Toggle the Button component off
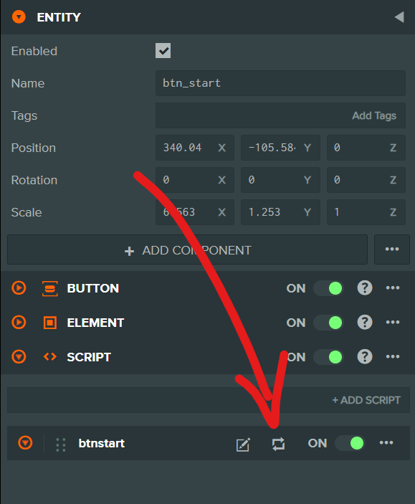The width and height of the screenshot is (415, 504). tap(328, 288)
